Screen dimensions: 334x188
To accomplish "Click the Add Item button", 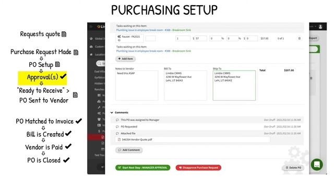I will [125, 58].
